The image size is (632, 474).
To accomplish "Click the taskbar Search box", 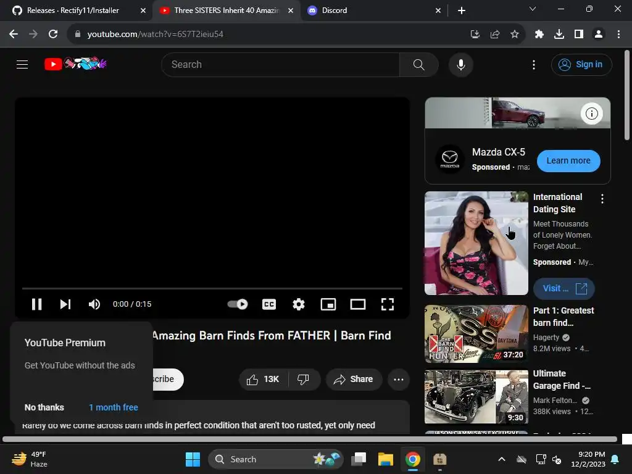I will [x=276, y=459].
